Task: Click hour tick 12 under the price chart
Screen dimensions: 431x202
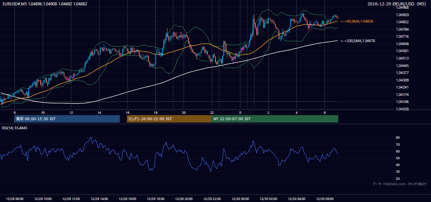Action: point(71,112)
